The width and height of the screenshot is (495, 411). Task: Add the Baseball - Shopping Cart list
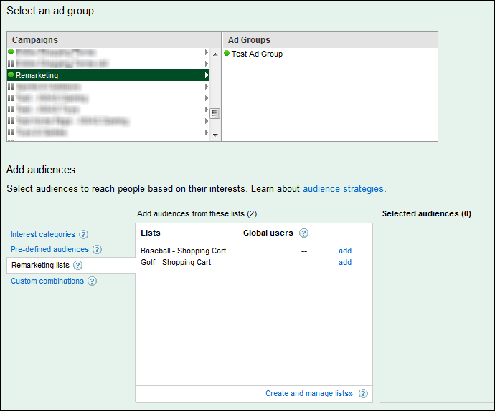pyautogui.click(x=345, y=251)
